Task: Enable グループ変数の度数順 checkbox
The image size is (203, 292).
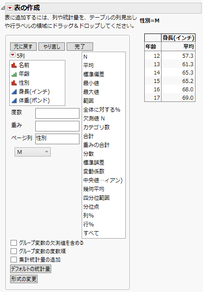Action: pos(14,251)
